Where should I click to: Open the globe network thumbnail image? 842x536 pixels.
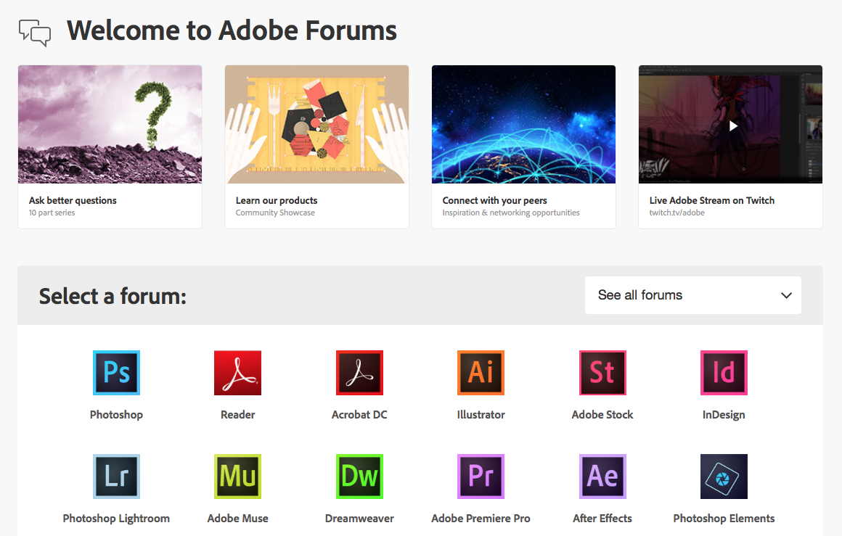click(x=523, y=125)
